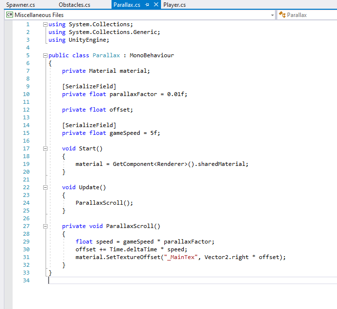
Task: Open the Obstacles.cs tab
Action: (x=74, y=5)
